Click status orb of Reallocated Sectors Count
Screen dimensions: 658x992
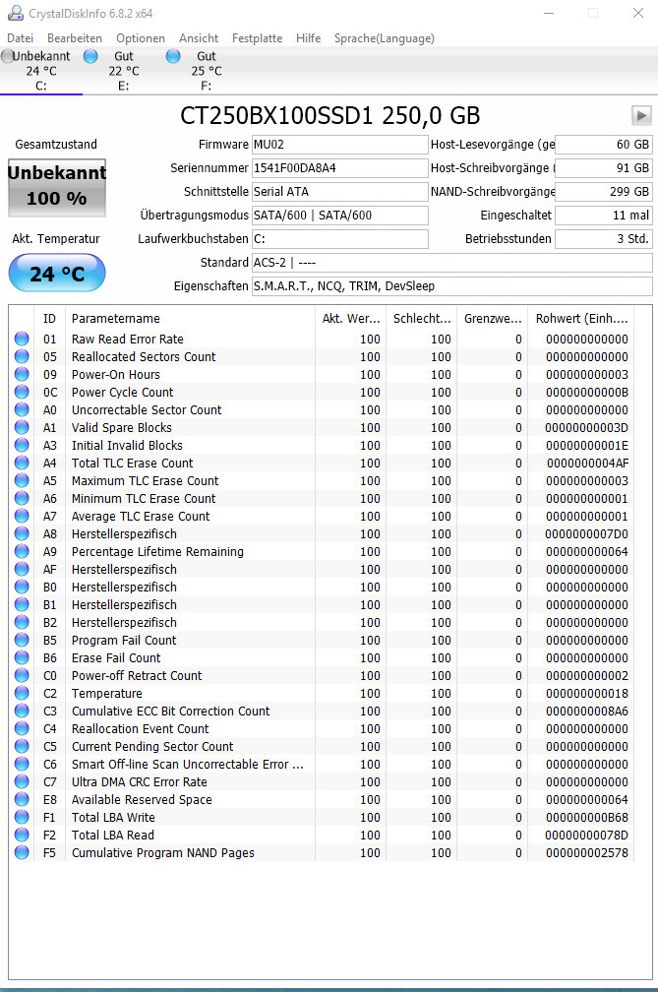click(22, 356)
